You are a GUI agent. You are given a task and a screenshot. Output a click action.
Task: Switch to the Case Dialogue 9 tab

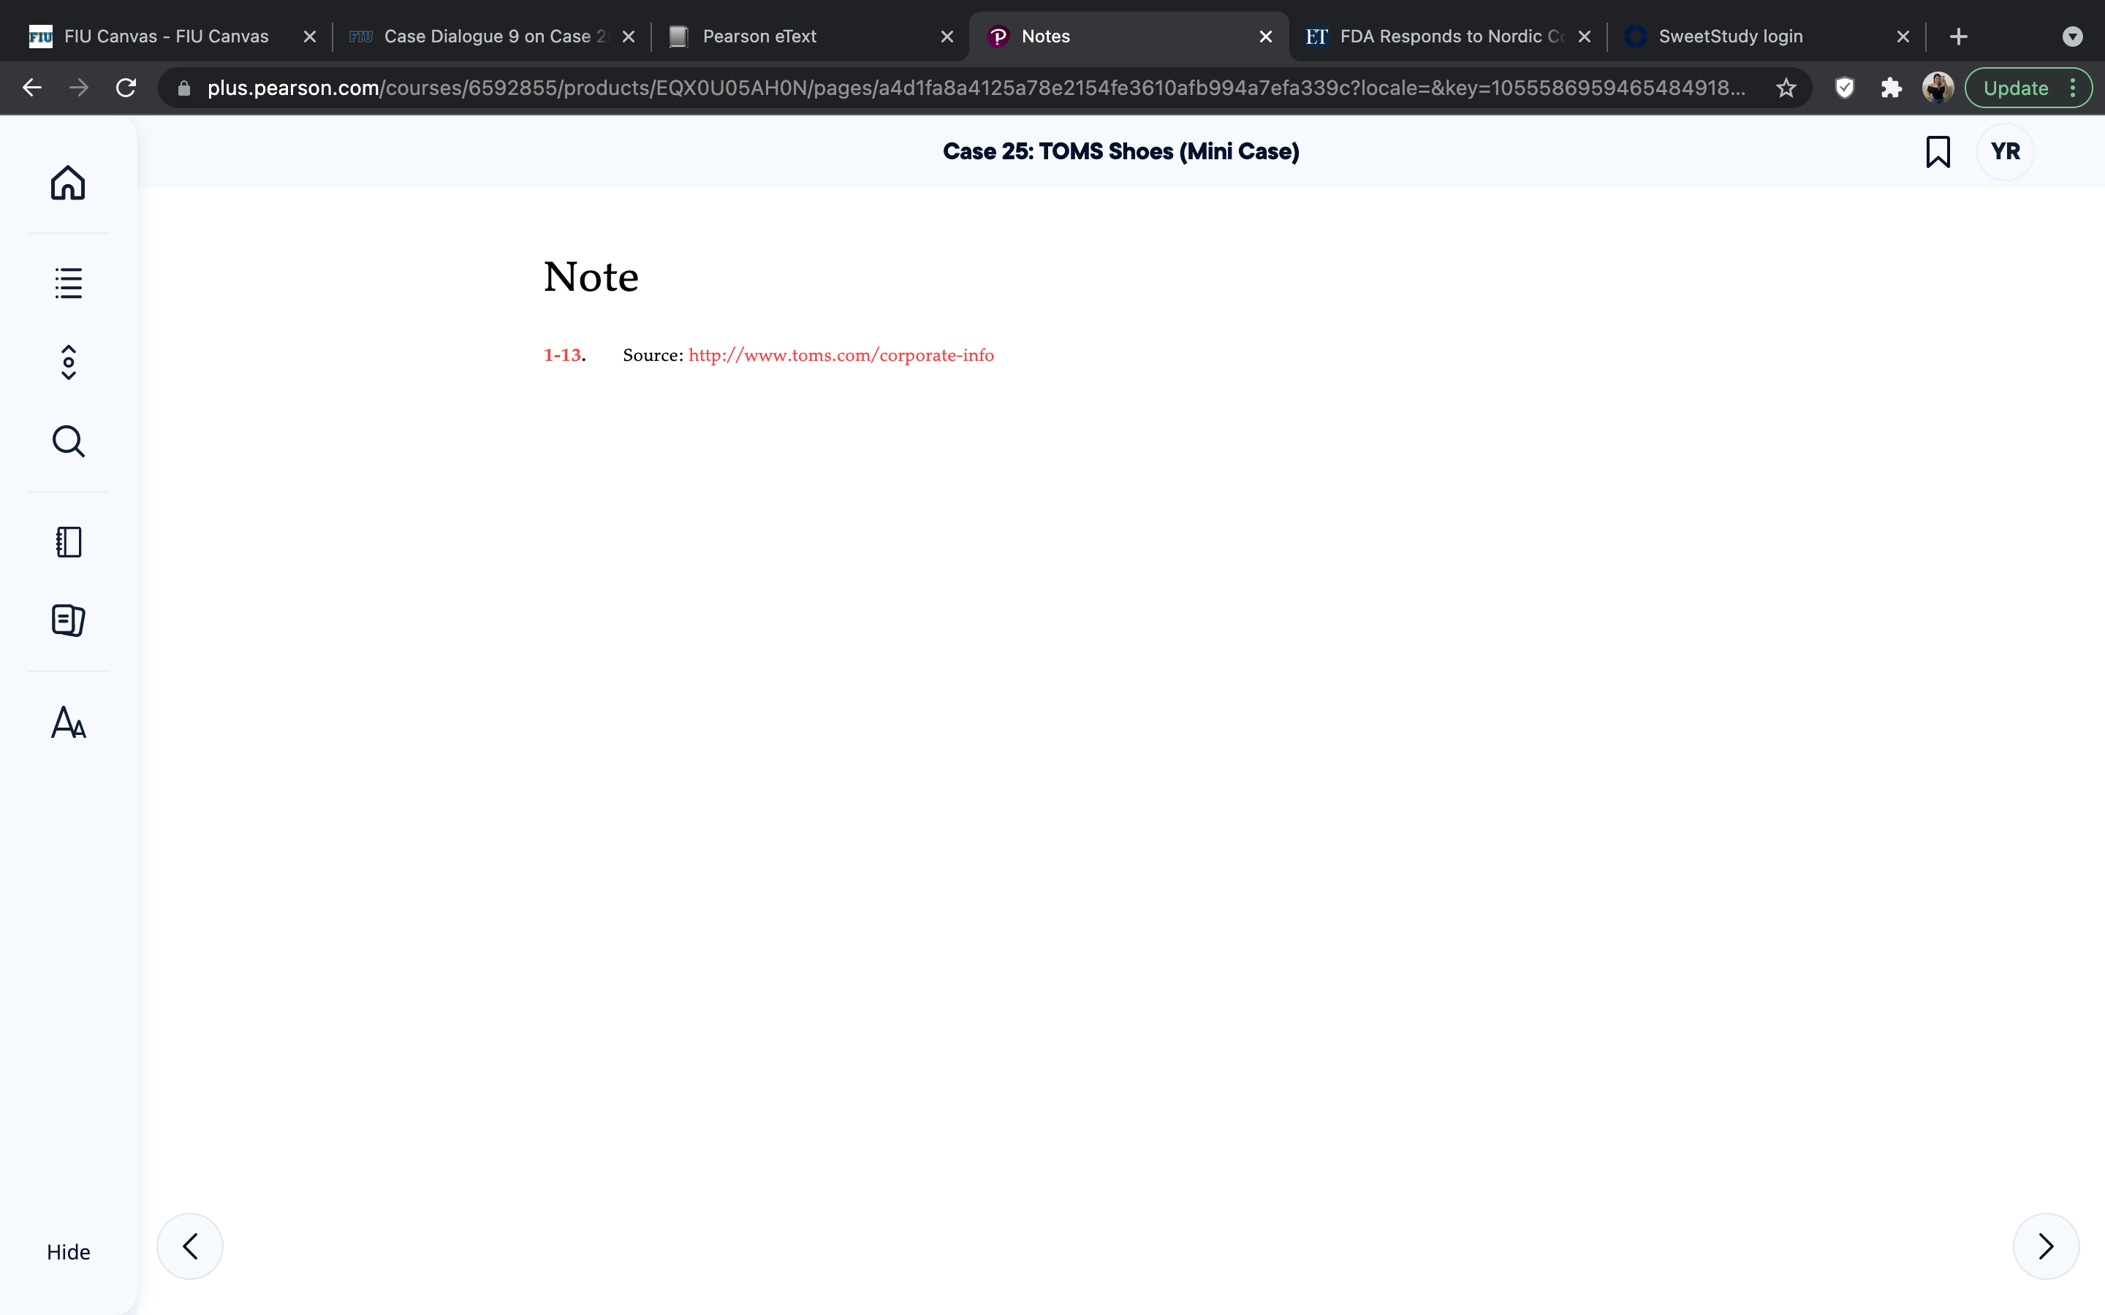(x=491, y=37)
